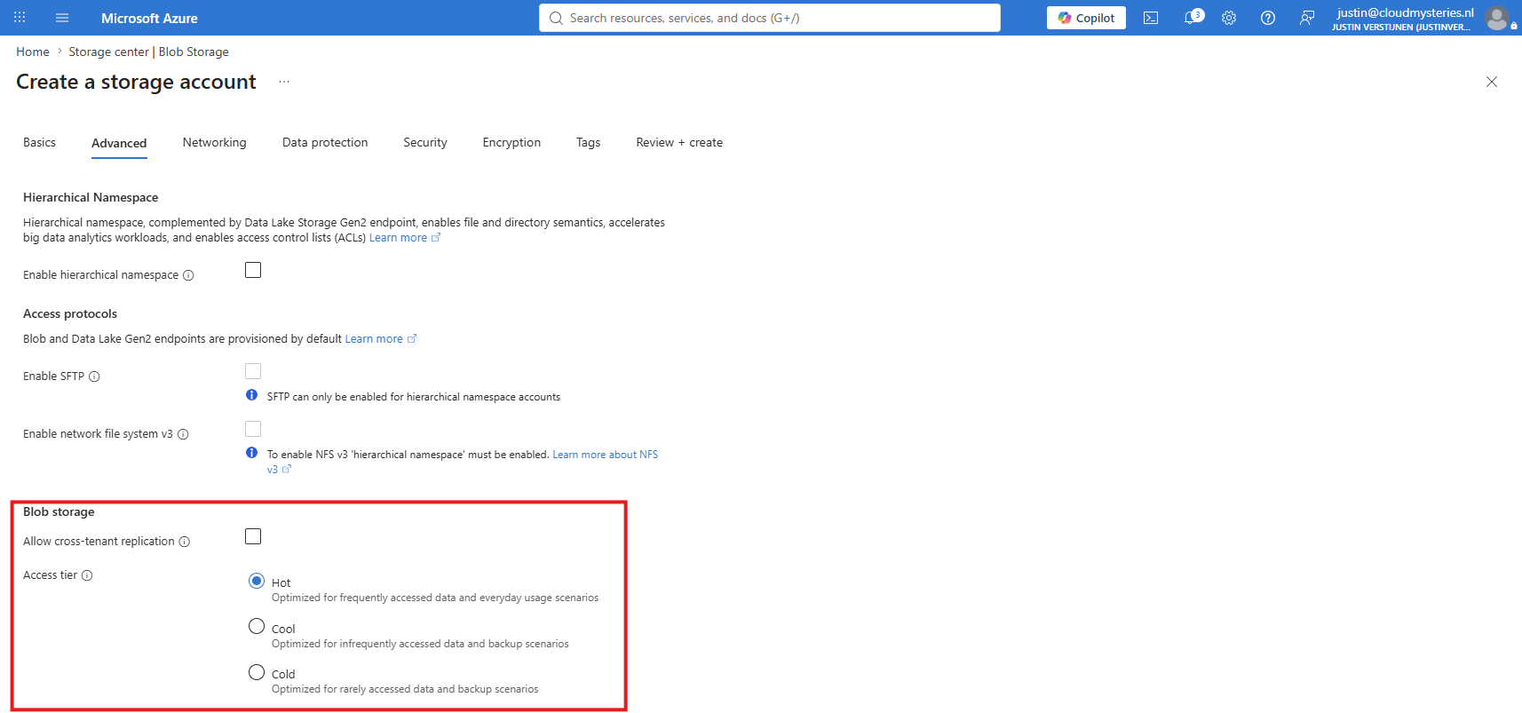The width and height of the screenshot is (1522, 713).
Task: Open Learn more about NFS v3 link
Action: (606, 455)
